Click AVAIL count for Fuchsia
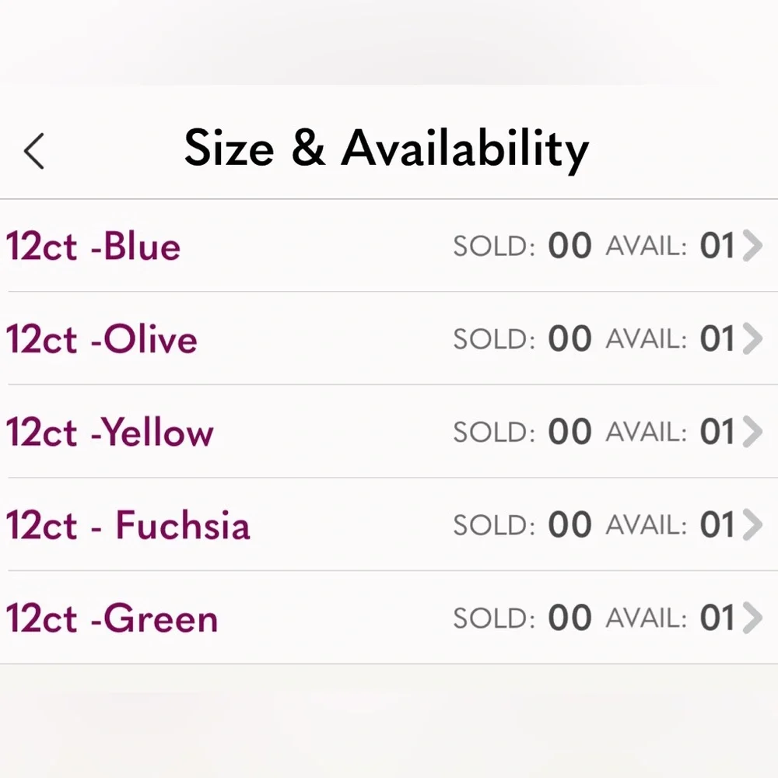 (717, 524)
